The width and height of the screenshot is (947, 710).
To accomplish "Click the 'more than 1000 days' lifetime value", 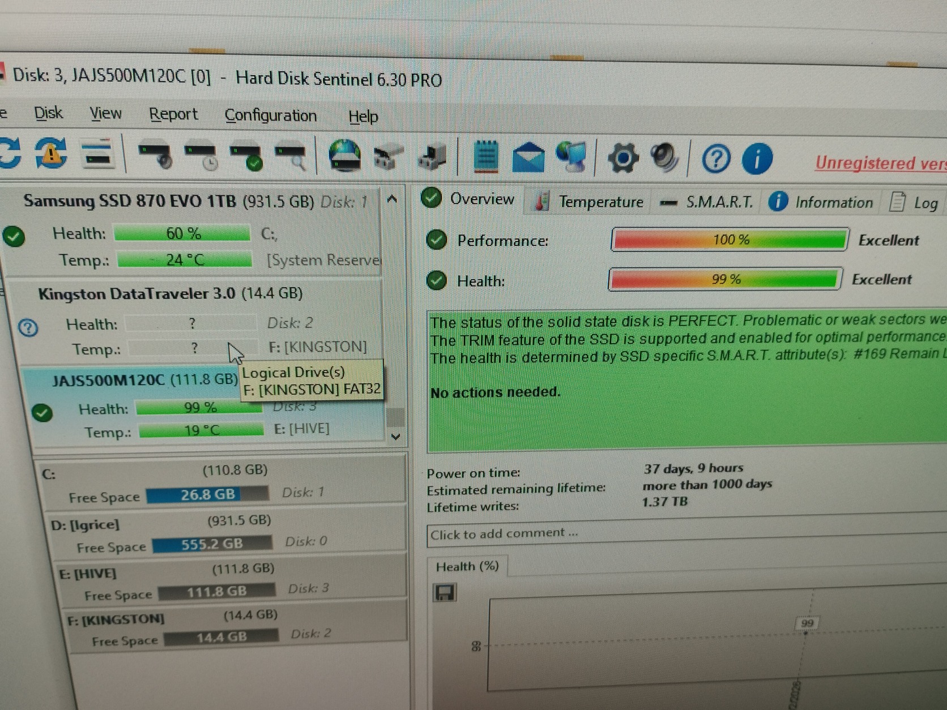I will point(707,485).
